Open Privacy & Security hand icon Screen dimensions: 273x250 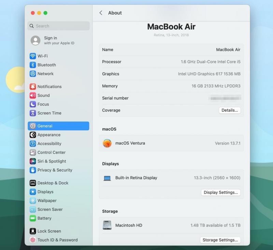33,170
